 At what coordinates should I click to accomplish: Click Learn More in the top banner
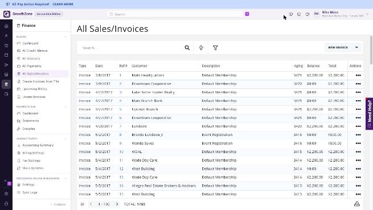[63, 5]
